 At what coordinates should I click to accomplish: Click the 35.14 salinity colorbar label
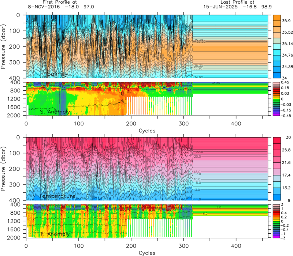288,44
